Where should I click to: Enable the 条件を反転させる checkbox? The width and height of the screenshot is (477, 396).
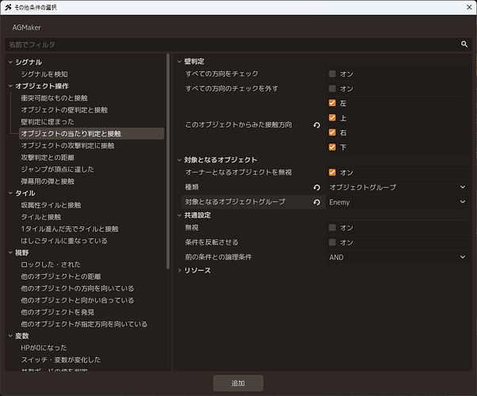[x=332, y=242]
